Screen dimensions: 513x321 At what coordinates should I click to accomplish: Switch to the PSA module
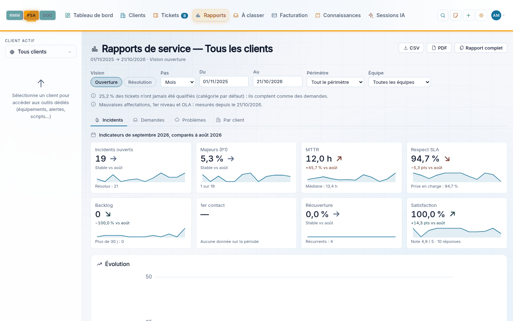tap(31, 15)
